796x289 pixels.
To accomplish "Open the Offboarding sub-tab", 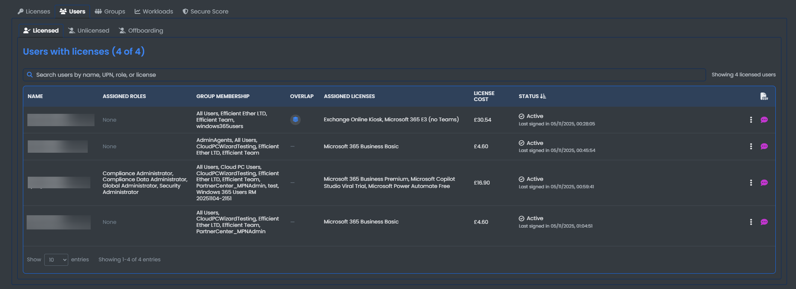I will [141, 31].
